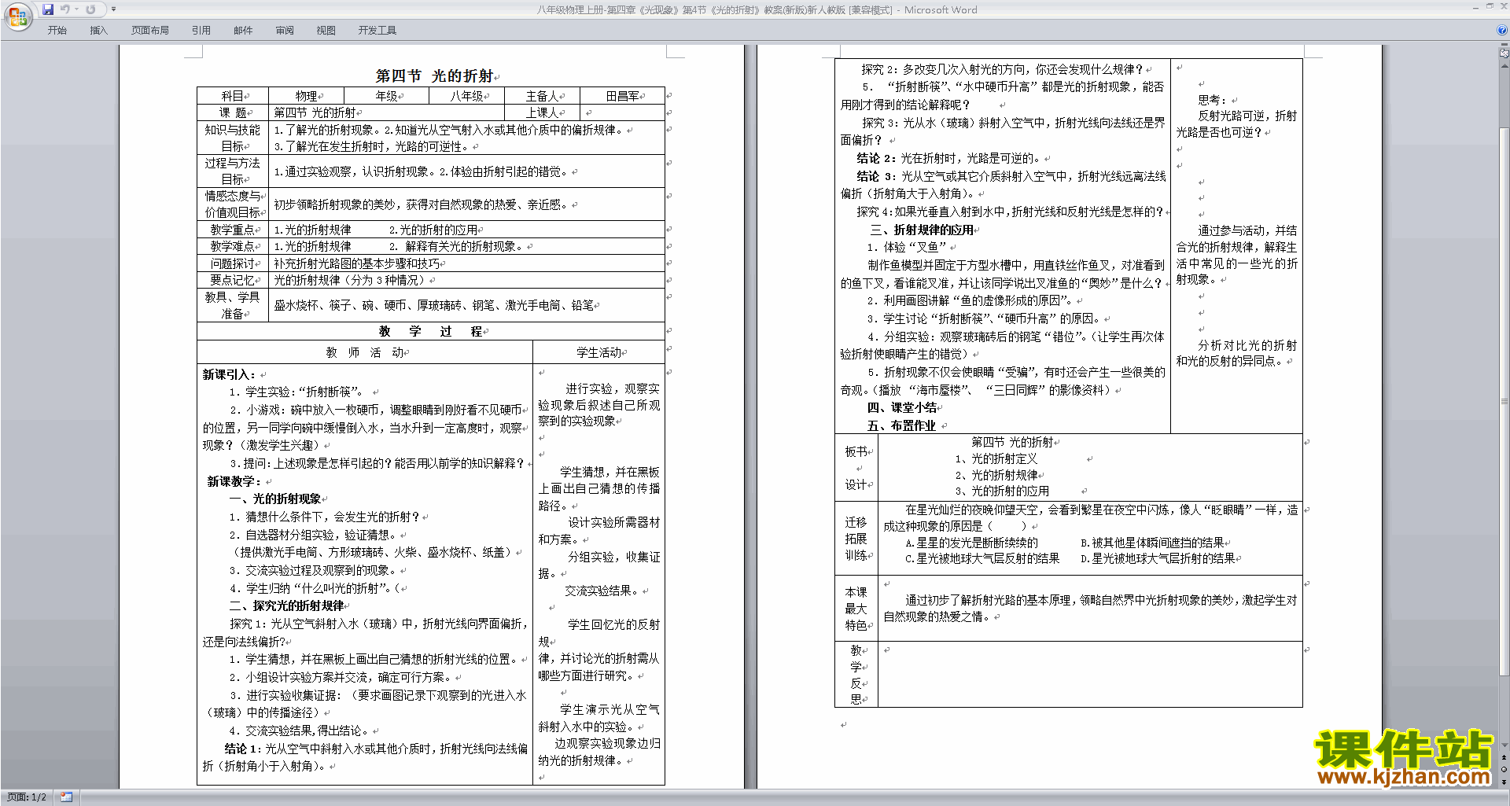Click the table cell 八年级
The image size is (1510, 806).
click(466, 96)
